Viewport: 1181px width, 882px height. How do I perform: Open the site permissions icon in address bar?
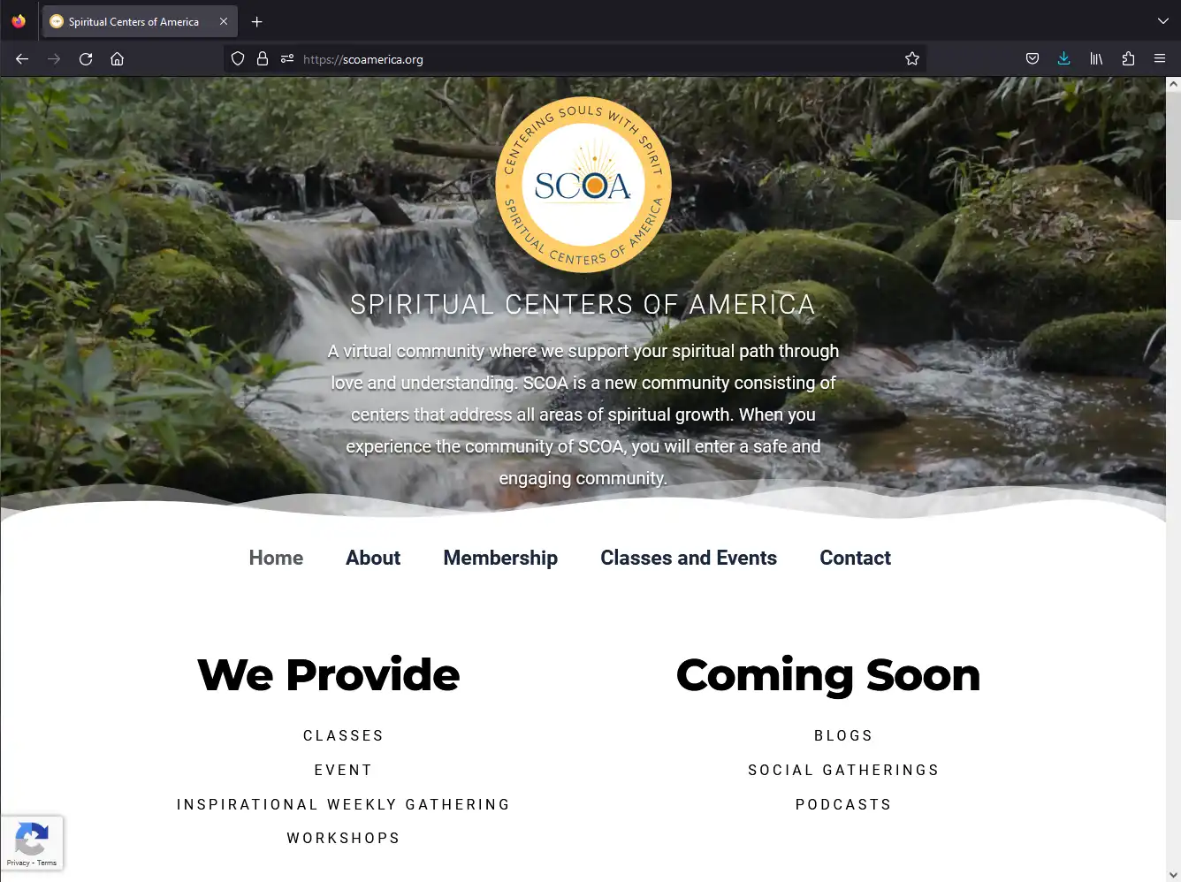287,59
